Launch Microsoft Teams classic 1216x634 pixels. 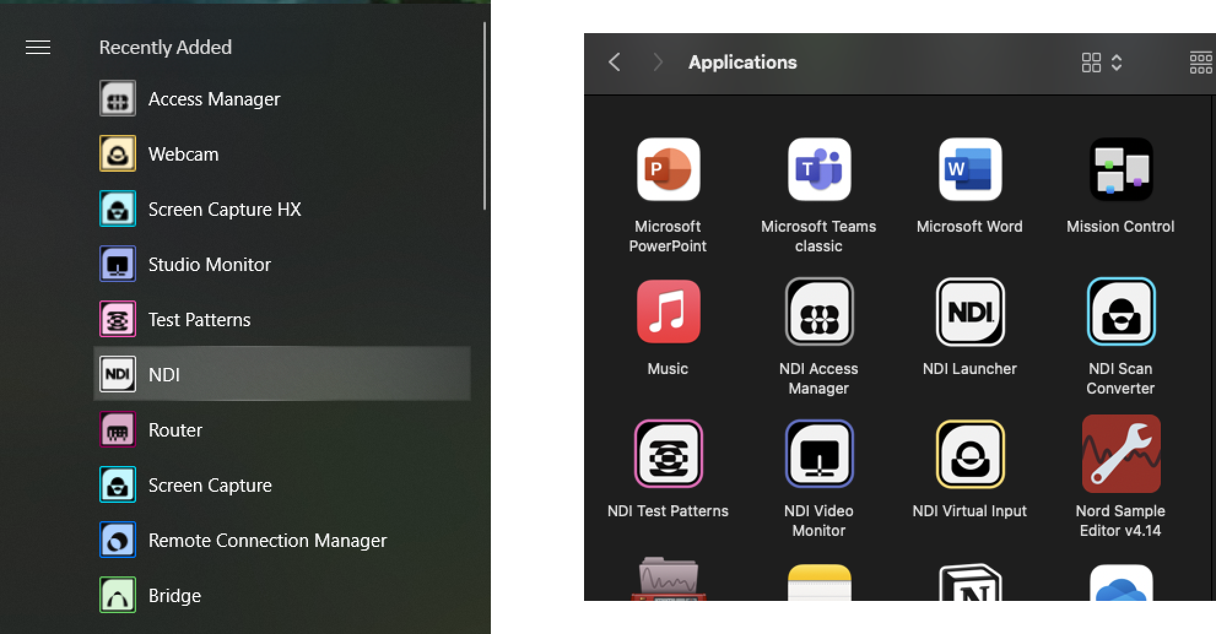pos(819,169)
